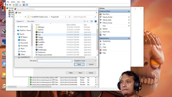Click Copy in Selected Items section
This screenshot has height=97, width=172.
(104, 47)
